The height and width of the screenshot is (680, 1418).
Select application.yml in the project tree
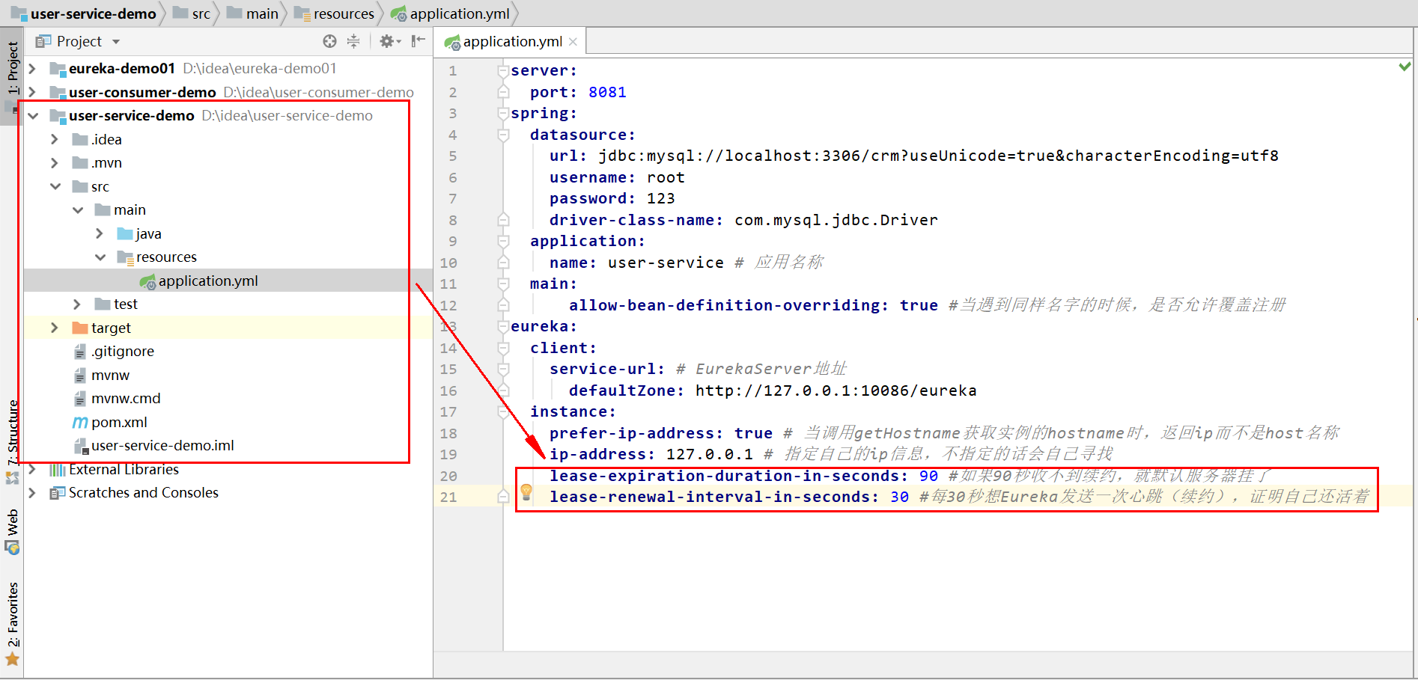(198, 281)
